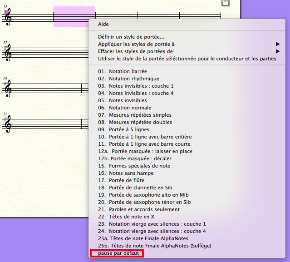
Task: Choose '06. Notation normale' from the list
Action: coord(125,108)
